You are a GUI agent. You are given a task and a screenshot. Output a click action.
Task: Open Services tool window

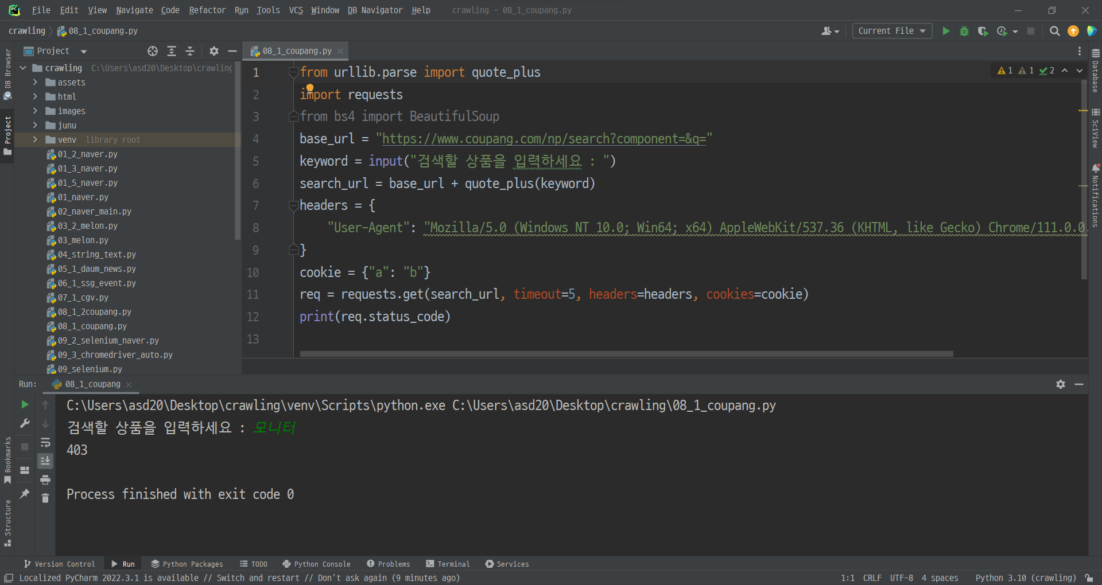click(507, 564)
